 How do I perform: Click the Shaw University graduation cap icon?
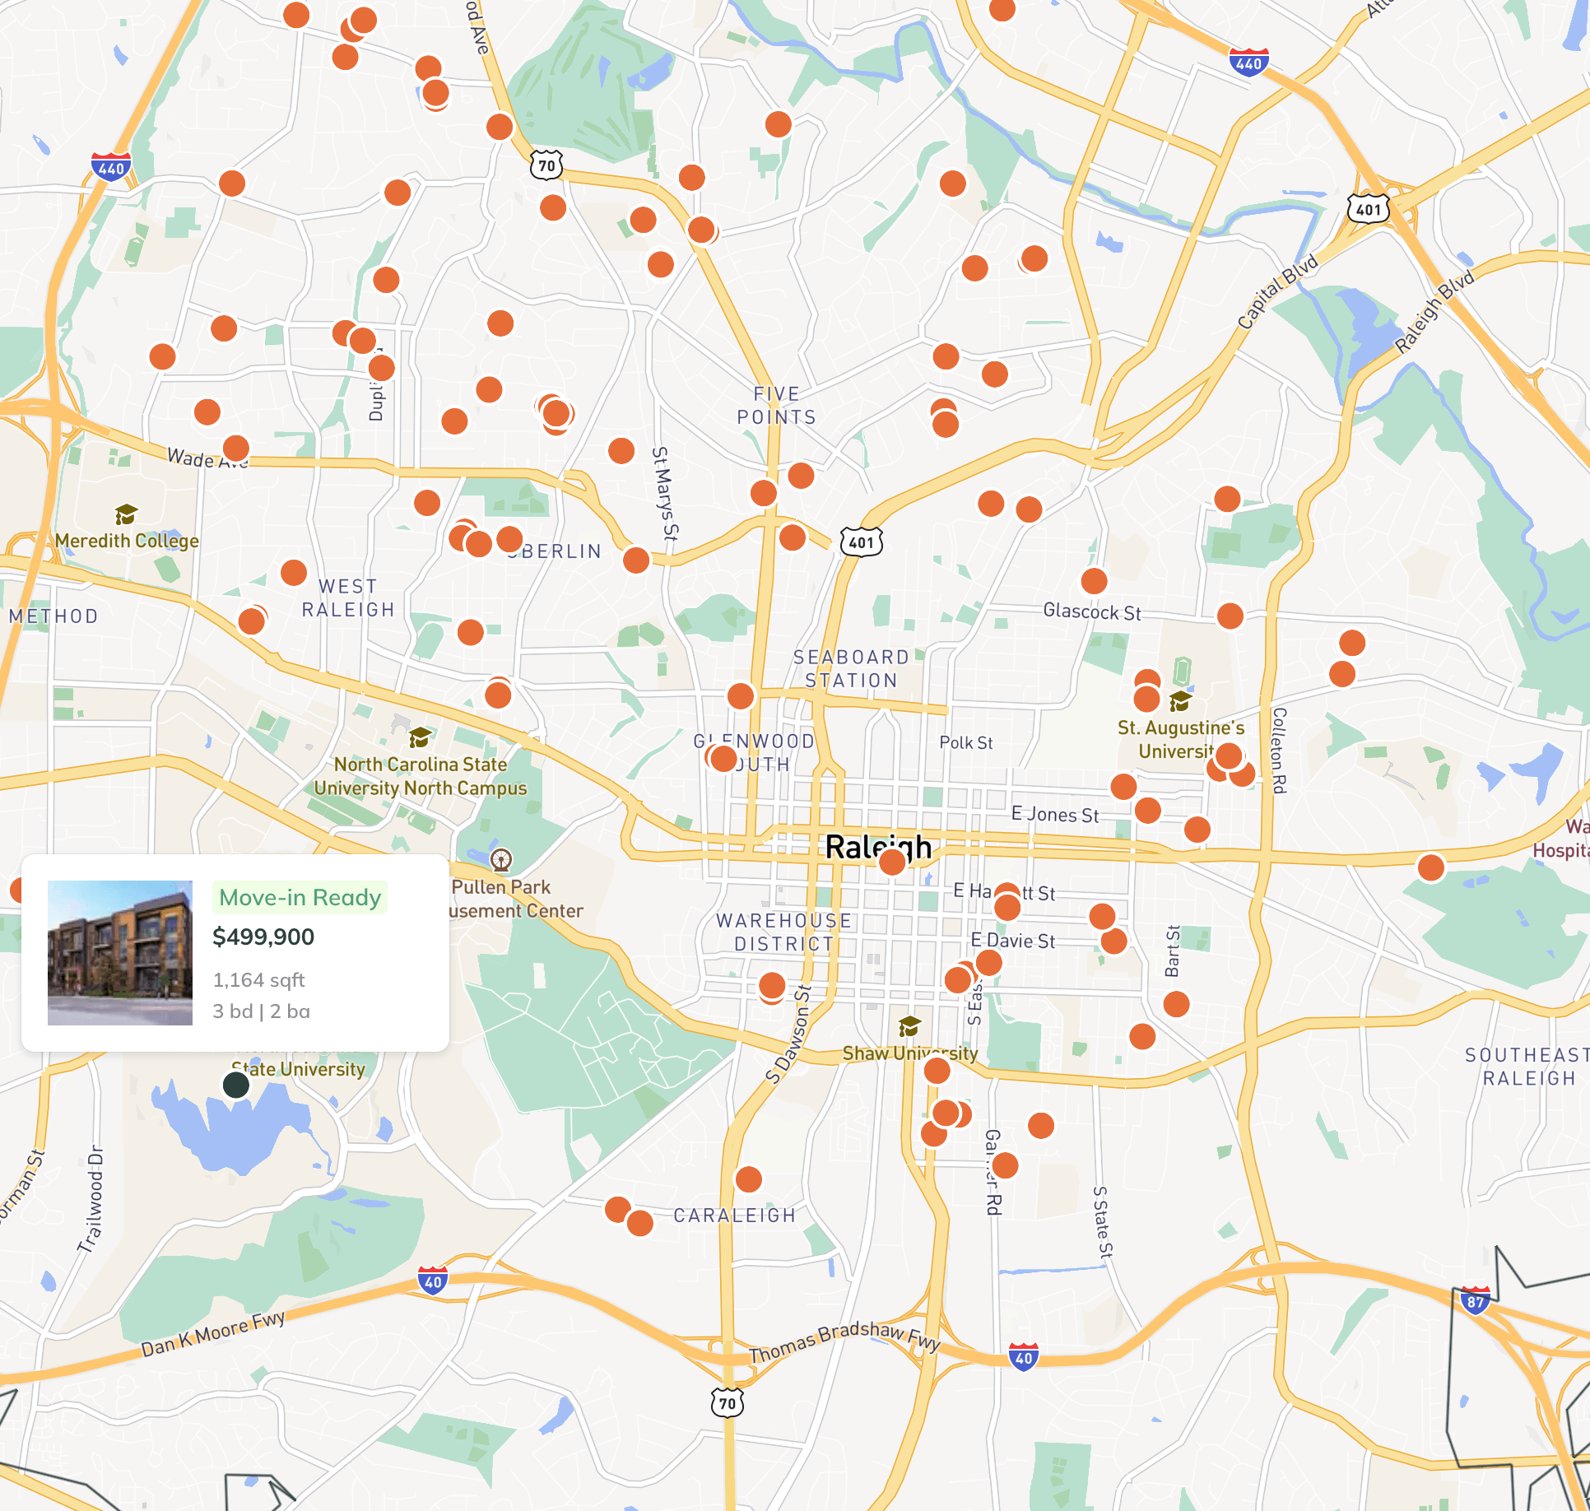pos(909,1026)
